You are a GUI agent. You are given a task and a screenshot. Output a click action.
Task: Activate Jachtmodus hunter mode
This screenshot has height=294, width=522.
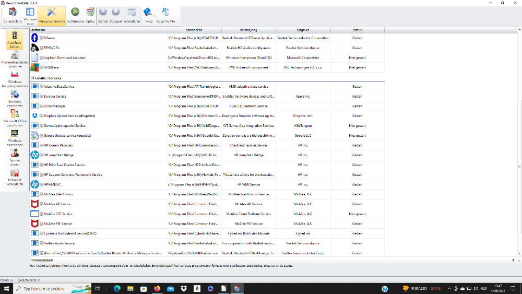75,15
